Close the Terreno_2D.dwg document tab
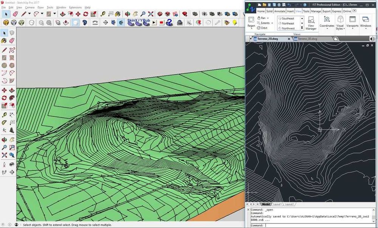Image resolution: width=378 pixels, height=228 pixels. coord(289,39)
